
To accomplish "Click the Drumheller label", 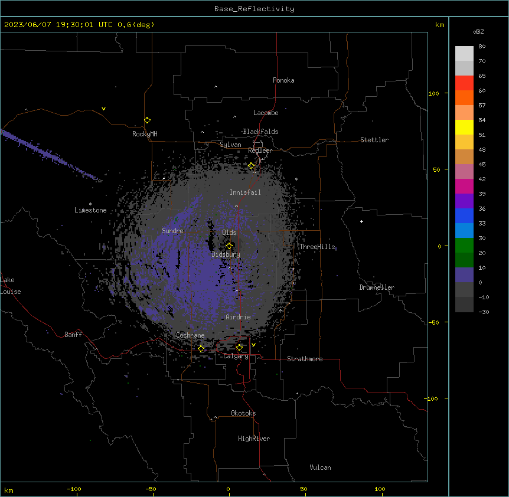I will tap(377, 287).
